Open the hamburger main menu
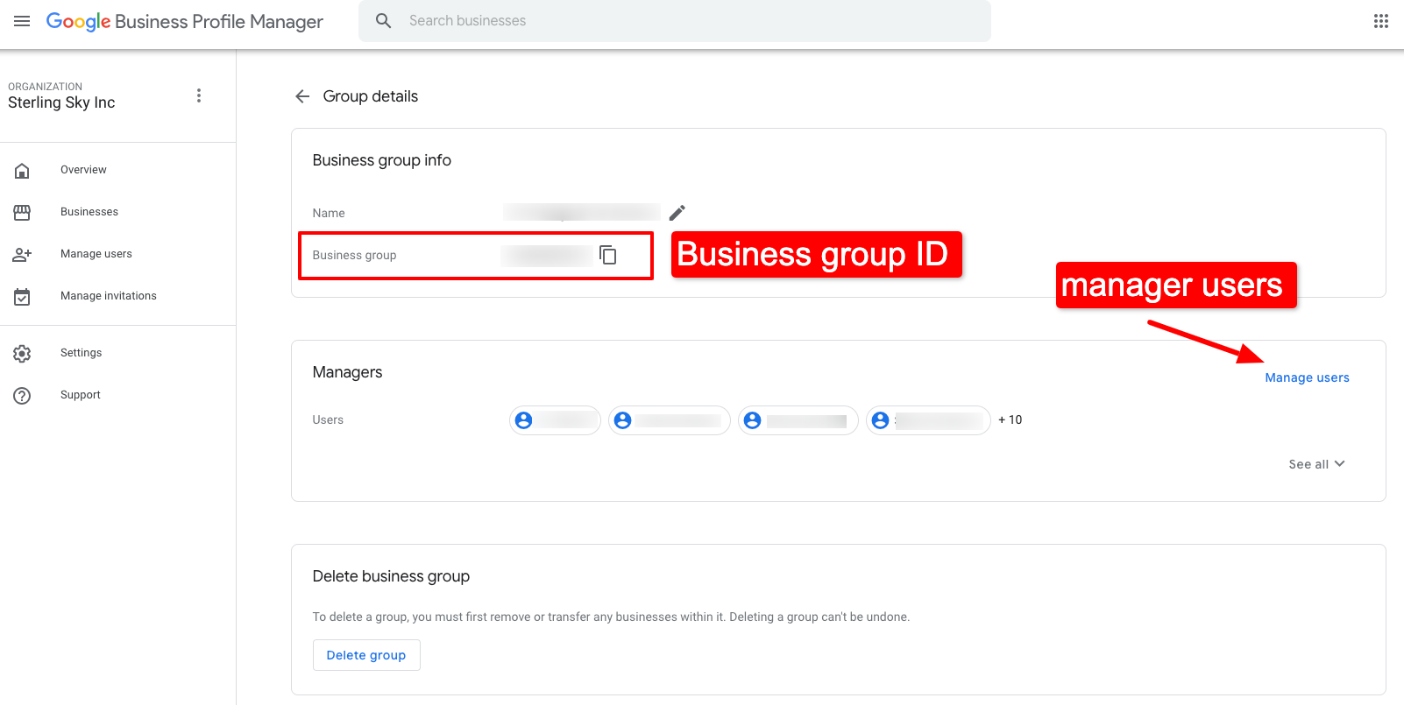This screenshot has width=1404, height=705. [x=22, y=21]
